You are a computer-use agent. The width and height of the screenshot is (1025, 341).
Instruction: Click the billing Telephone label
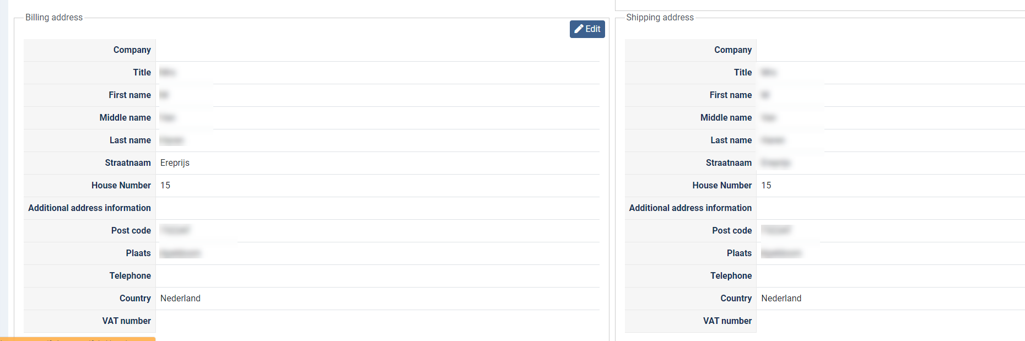pos(130,276)
